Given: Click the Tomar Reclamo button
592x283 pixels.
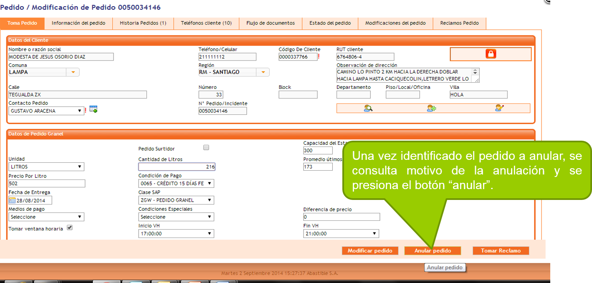Looking at the screenshot, I should pos(501,251).
